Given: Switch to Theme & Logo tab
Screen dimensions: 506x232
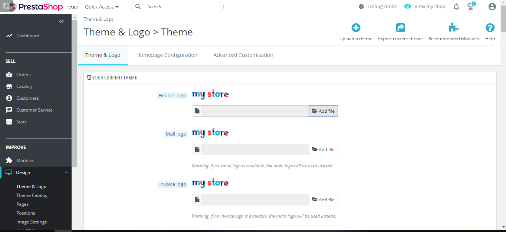Looking at the screenshot, I should 103,55.
